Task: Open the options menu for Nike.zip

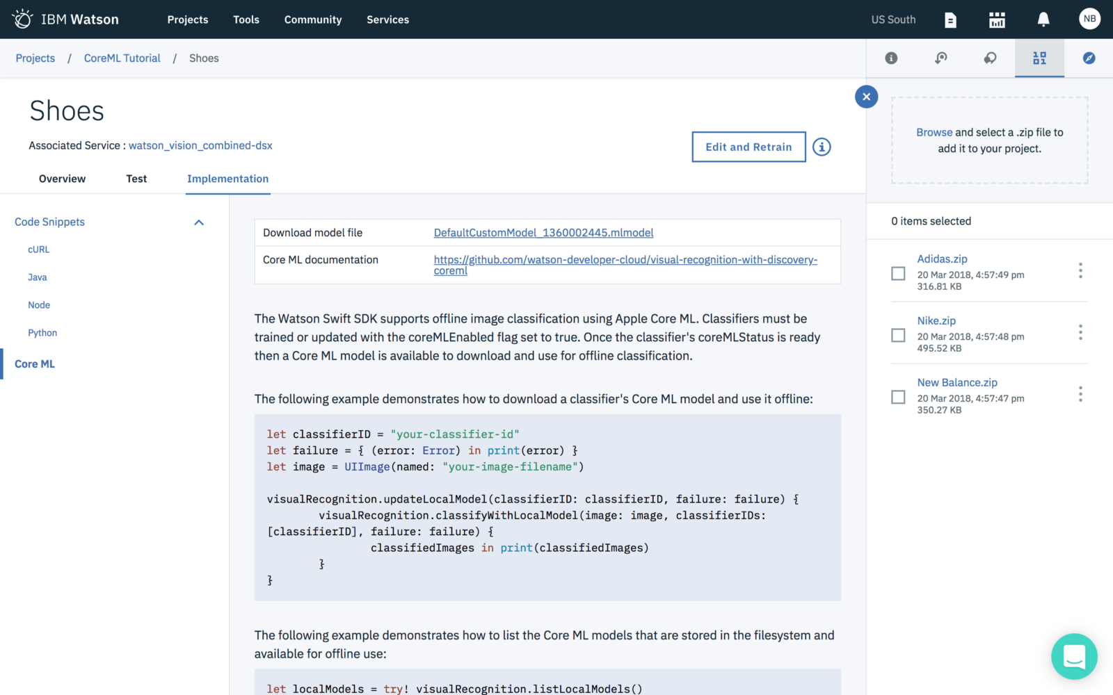Action: pyautogui.click(x=1080, y=332)
